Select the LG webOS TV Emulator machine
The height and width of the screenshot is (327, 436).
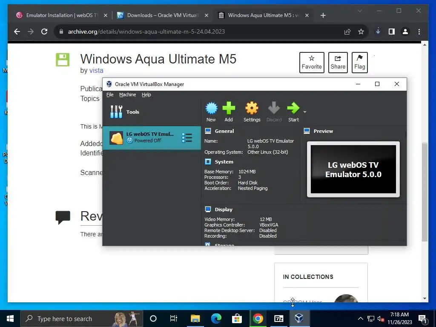152,138
